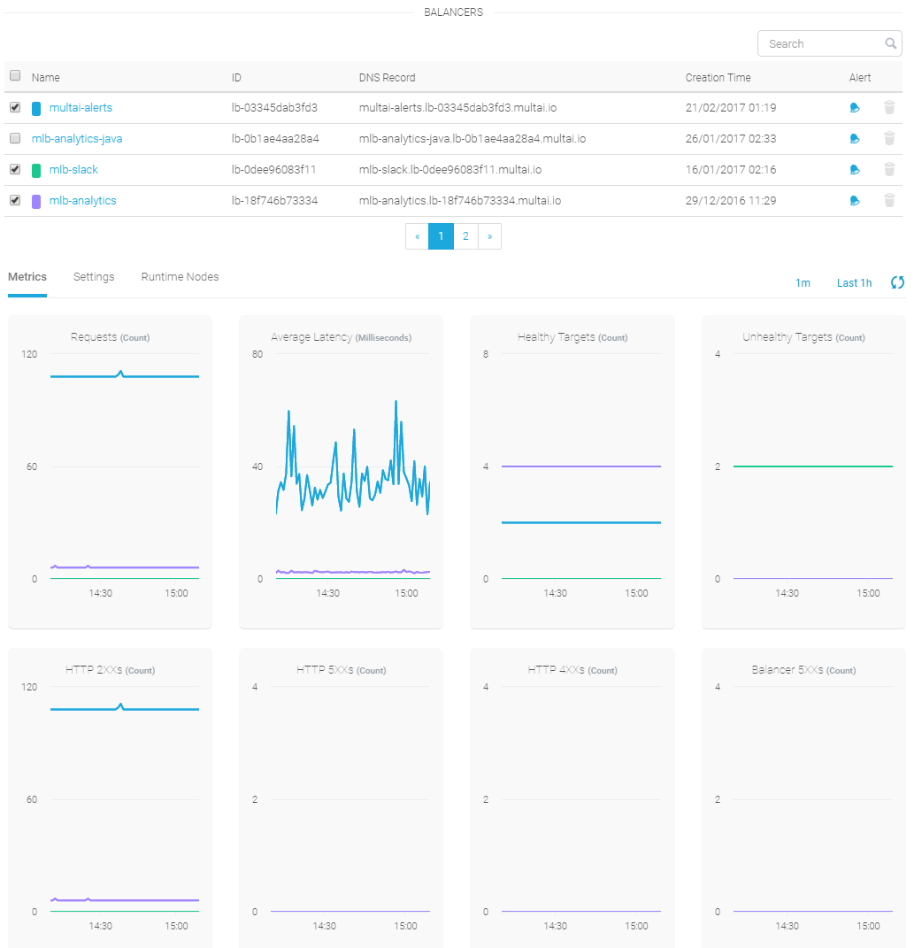Screen dimensions: 922x948
Task: Click the alert icon for mlb-analytics-java
Action: (854, 139)
